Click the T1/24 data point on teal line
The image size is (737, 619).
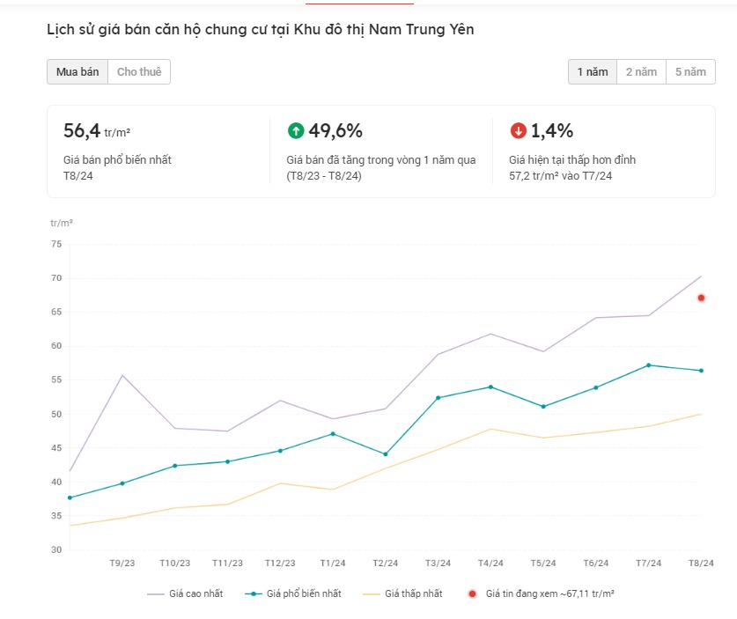333,433
